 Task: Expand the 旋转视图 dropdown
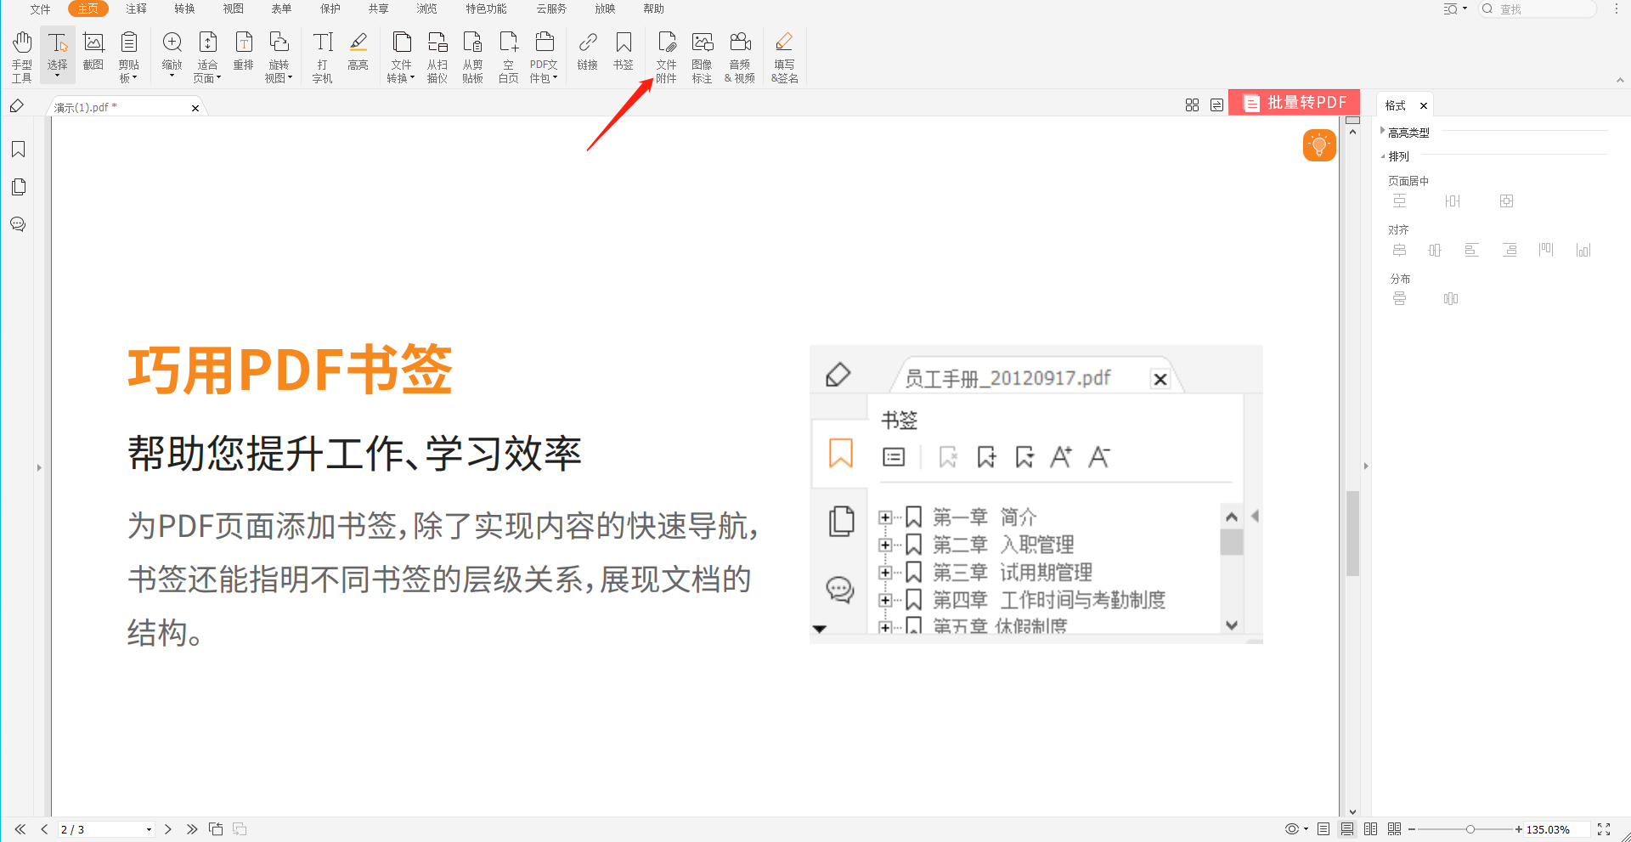(x=289, y=77)
